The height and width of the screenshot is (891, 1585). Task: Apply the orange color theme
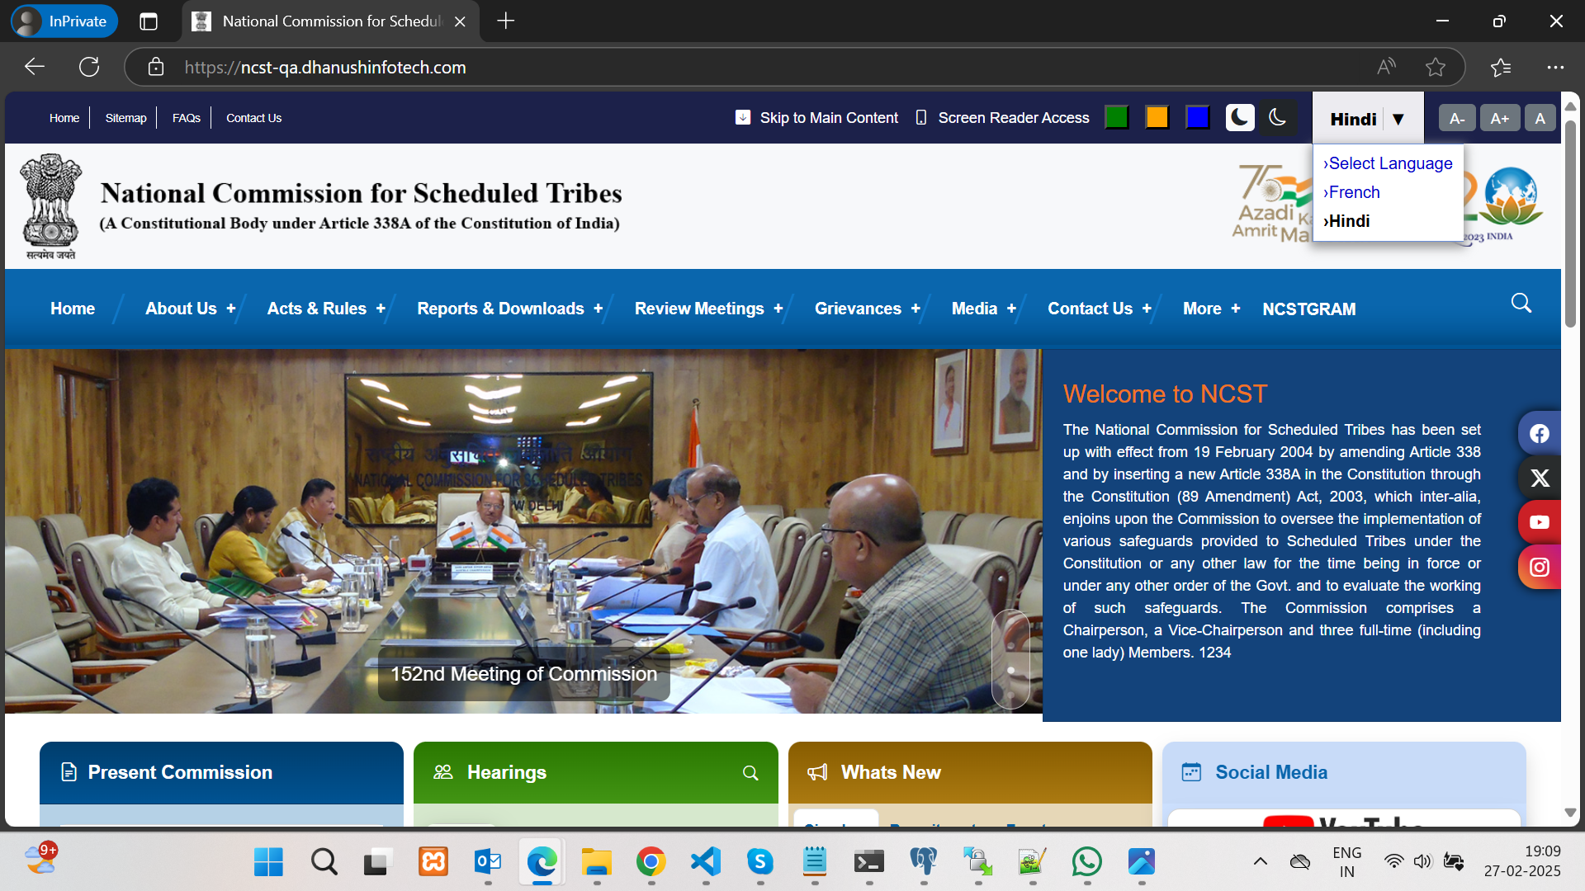[1157, 118]
